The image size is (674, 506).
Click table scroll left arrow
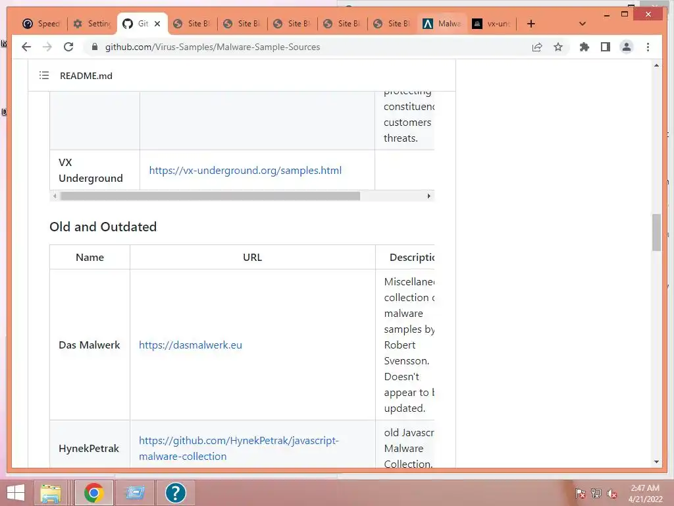(x=55, y=196)
